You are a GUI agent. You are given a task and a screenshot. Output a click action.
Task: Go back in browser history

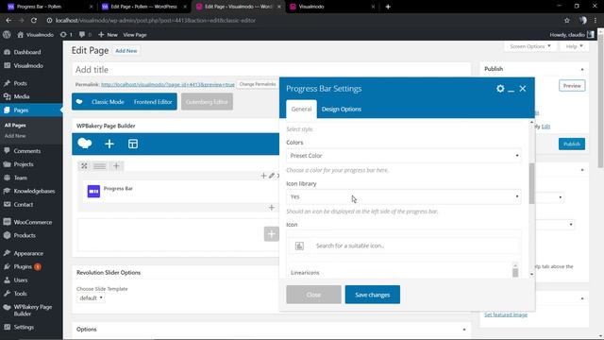[8, 21]
